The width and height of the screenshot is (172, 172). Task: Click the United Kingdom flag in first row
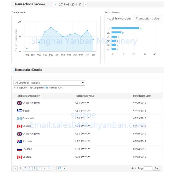click(19, 103)
